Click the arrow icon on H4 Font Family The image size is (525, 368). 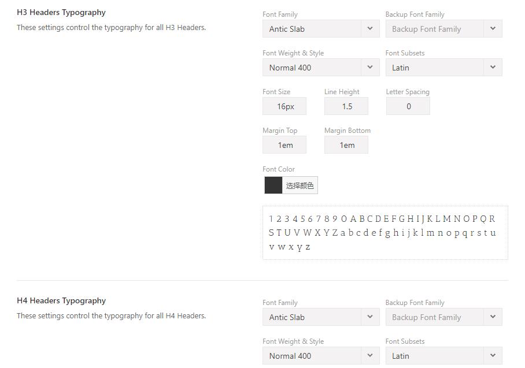[x=370, y=317]
